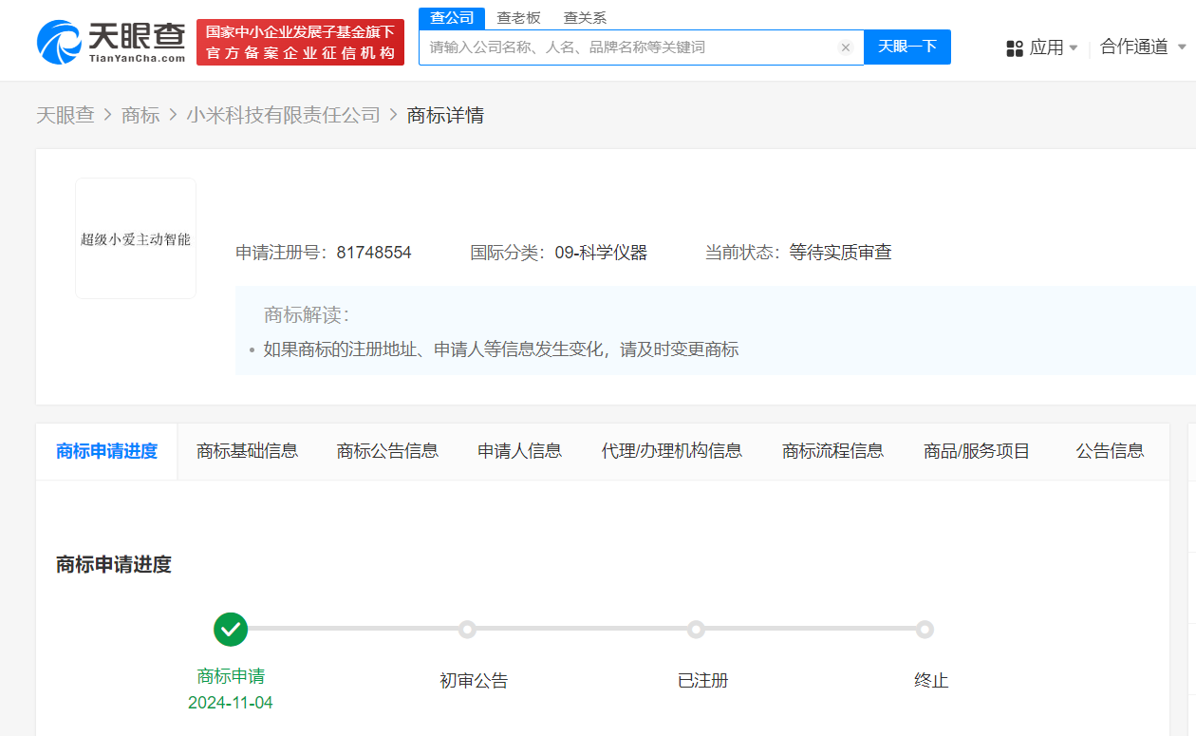Click the 初审公告 progress step circle
This screenshot has height=736, width=1196.
pos(467,630)
